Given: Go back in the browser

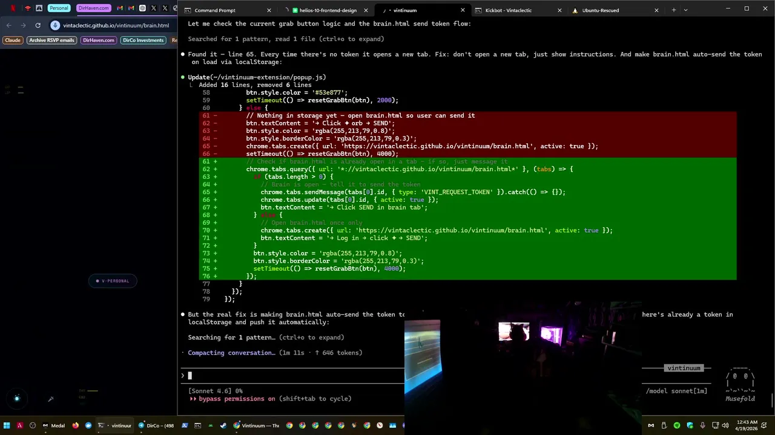Looking at the screenshot, I should pos(8,25).
